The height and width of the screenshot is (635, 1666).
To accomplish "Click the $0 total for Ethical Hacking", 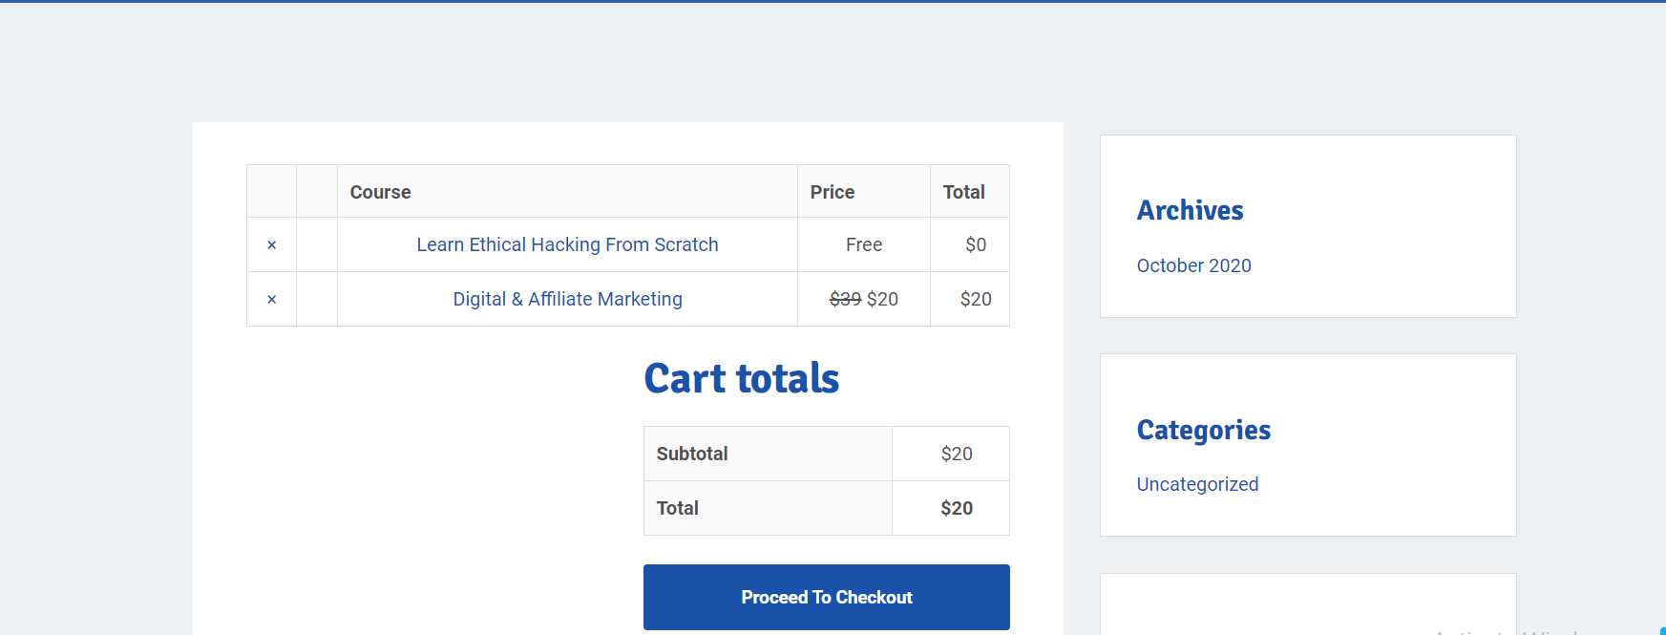I will pyautogui.click(x=976, y=244).
